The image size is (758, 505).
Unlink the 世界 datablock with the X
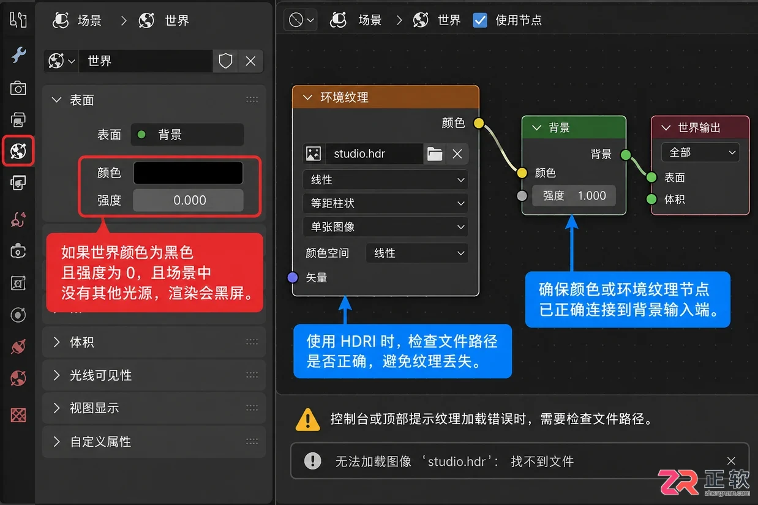250,61
